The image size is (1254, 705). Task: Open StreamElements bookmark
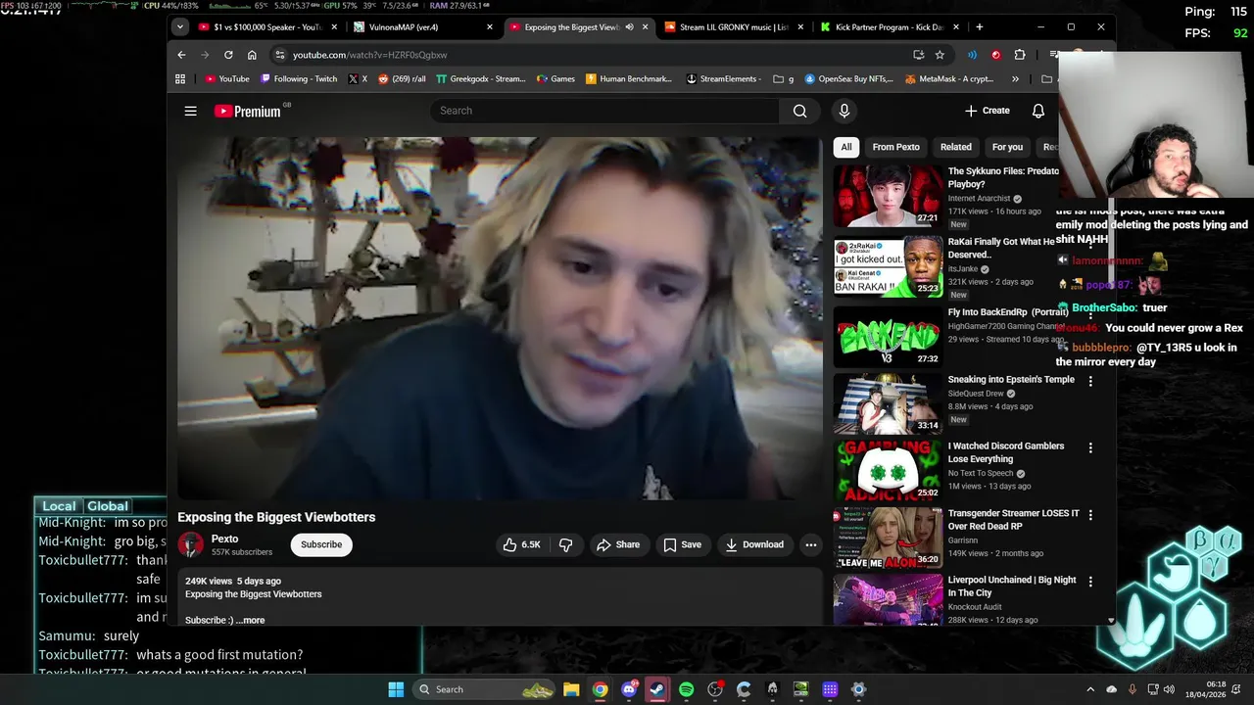(x=723, y=78)
